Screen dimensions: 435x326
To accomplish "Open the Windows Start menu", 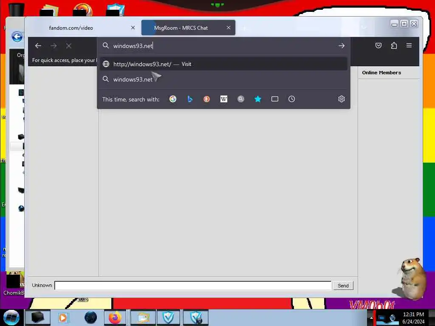I will [11, 318].
